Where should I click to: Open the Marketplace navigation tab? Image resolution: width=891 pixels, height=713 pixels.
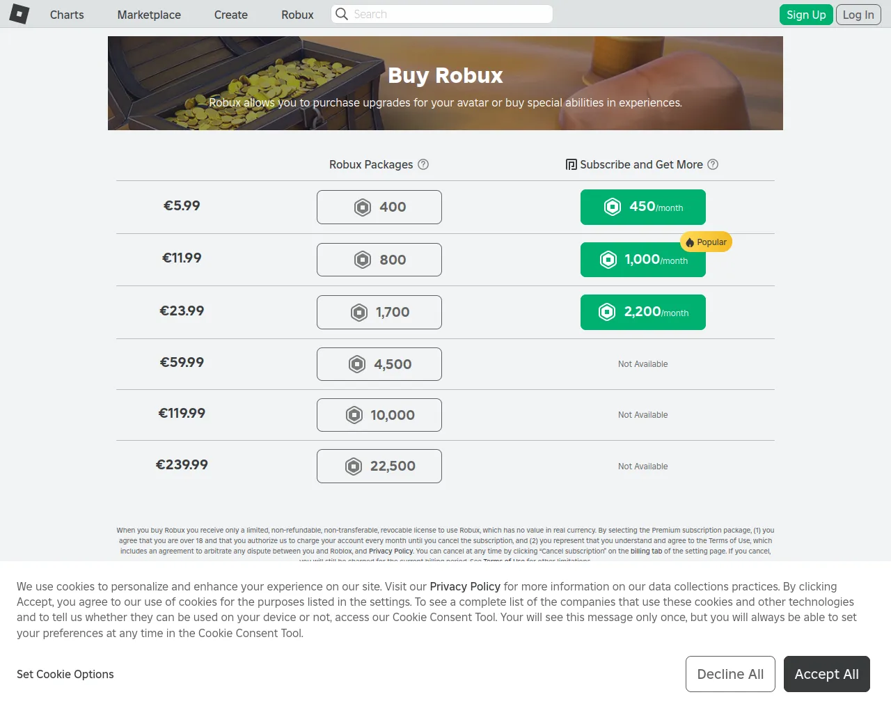(149, 15)
